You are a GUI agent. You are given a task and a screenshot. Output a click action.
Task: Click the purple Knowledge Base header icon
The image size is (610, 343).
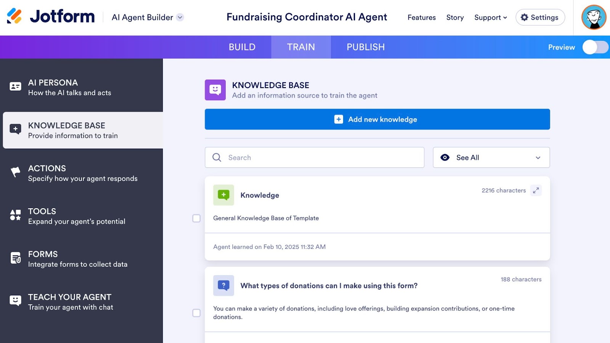(x=215, y=90)
